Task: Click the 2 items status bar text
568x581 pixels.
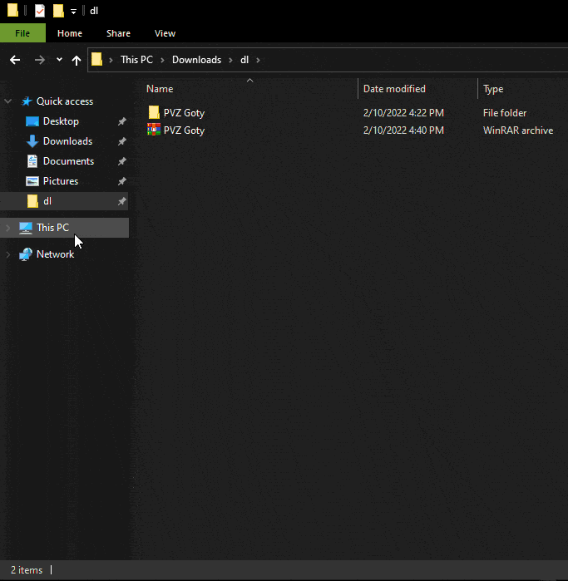Action: coord(27,570)
